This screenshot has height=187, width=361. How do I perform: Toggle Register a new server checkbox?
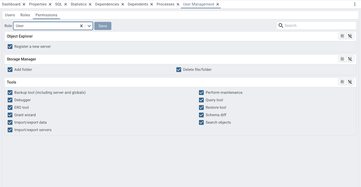pos(10,47)
